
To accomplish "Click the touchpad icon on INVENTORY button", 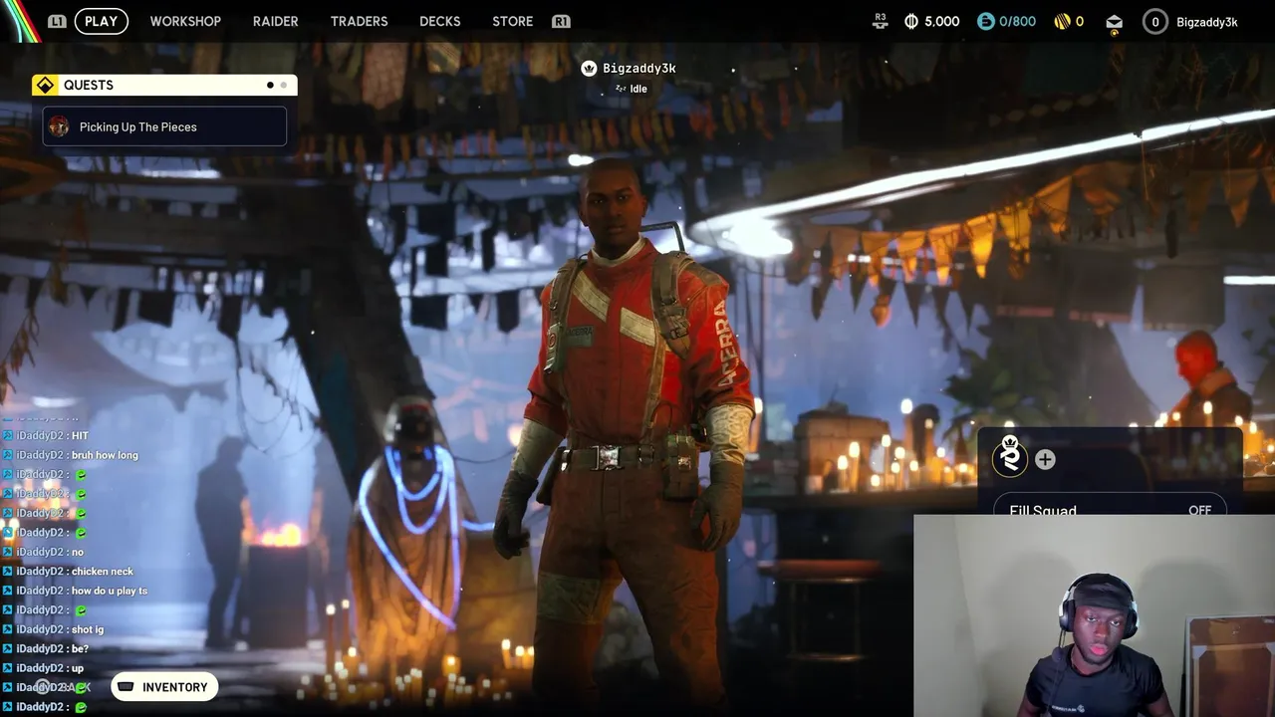I will pos(126,687).
